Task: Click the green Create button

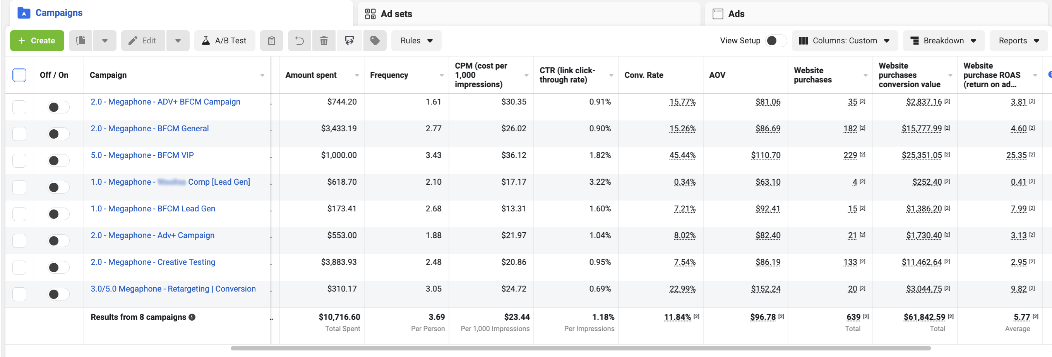Action: click(37, 40)
